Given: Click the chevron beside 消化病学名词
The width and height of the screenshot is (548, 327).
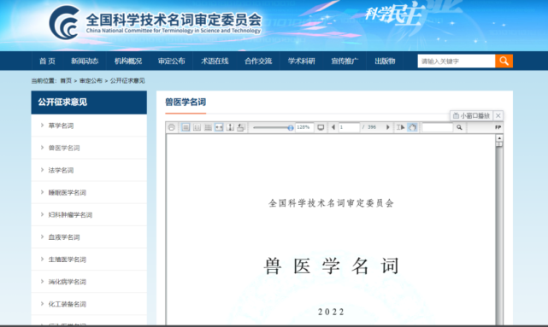Looking at the screenshot, I should pos(42,282).
